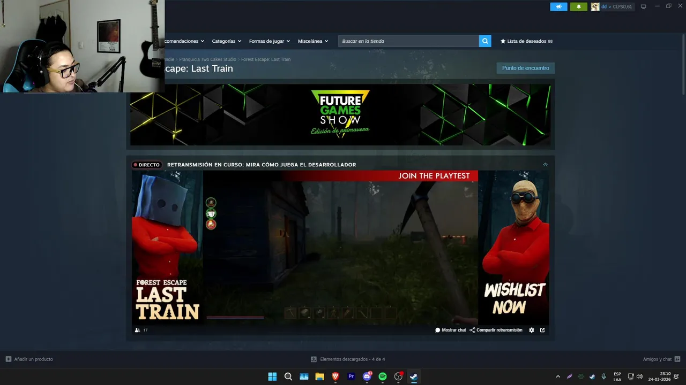Focus the 'Buscar en la tienda' search field

tap(408, 41)
